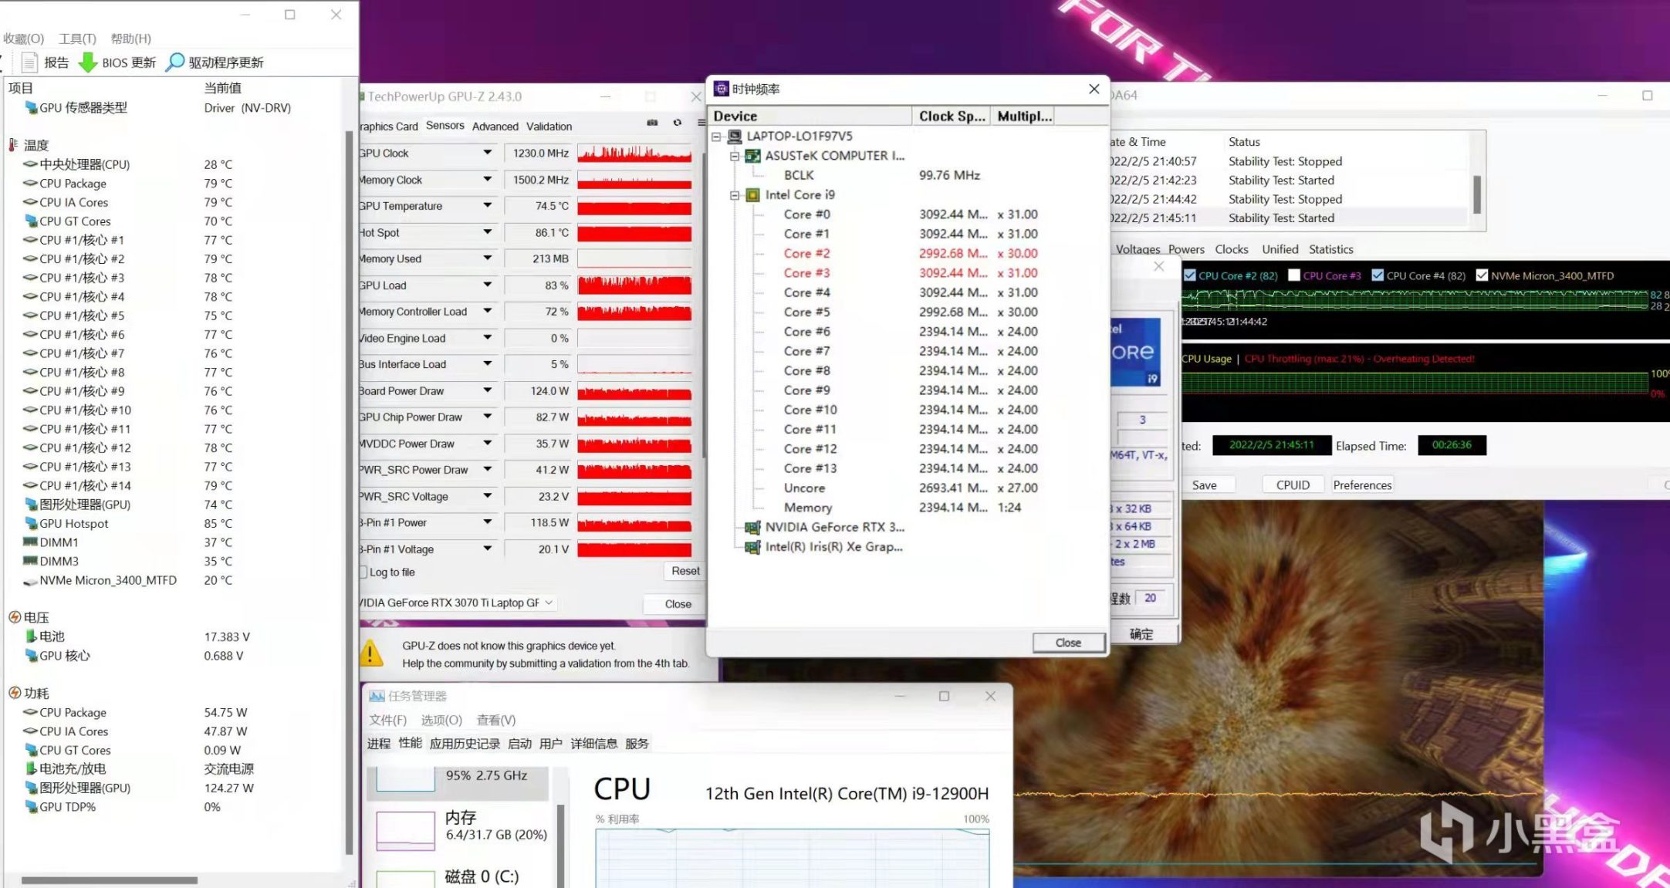Uncheck the CPU Core #2 graph checkbox

click(x=1190, y=275)
